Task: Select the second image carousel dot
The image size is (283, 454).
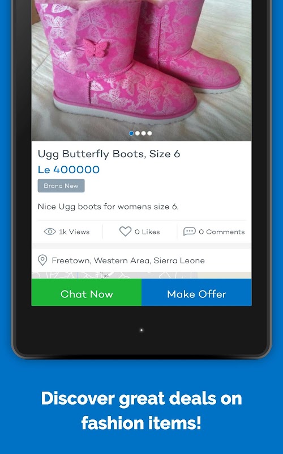Action: pyautogui.click(x=138, y=133)
